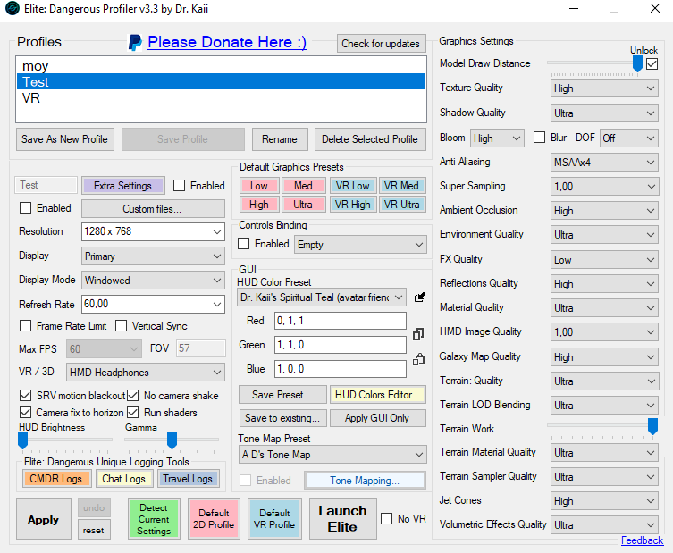Expand the Anti Aliasing dropdown

(x=604, y=163)
